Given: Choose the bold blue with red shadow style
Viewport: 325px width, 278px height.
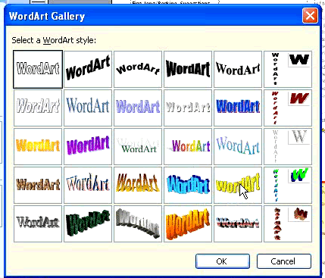Looking at the screenshot, I should tap(238, 108).
